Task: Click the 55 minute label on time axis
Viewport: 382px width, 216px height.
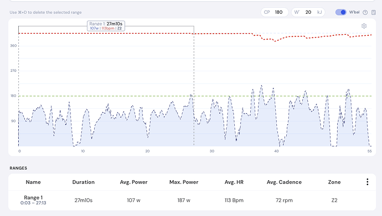Action: click(370, 151)
